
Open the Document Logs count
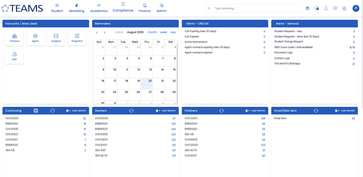pos(354,53)
